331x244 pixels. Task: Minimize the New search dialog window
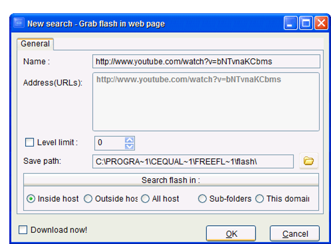tap(291, 23)
